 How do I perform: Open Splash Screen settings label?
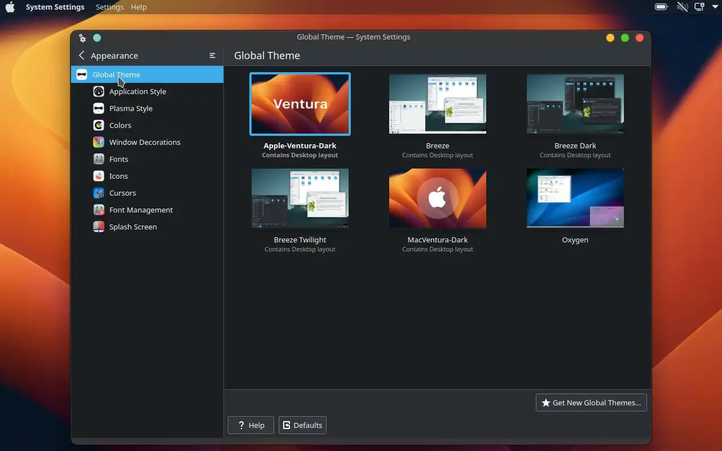(133, 227)
